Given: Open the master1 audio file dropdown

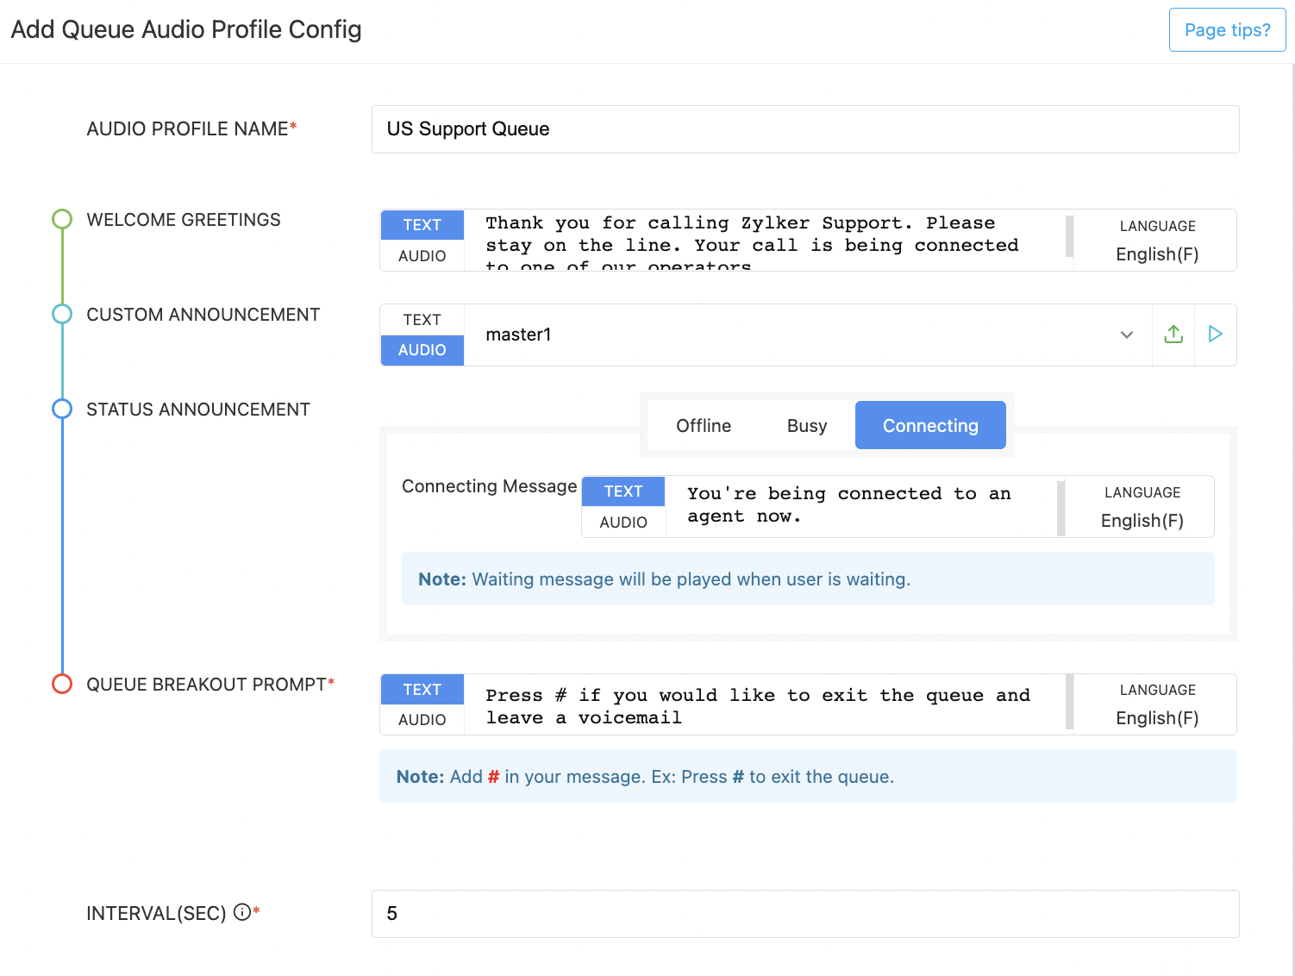Looking at the screenshot, I should (x=1126, y=335).
